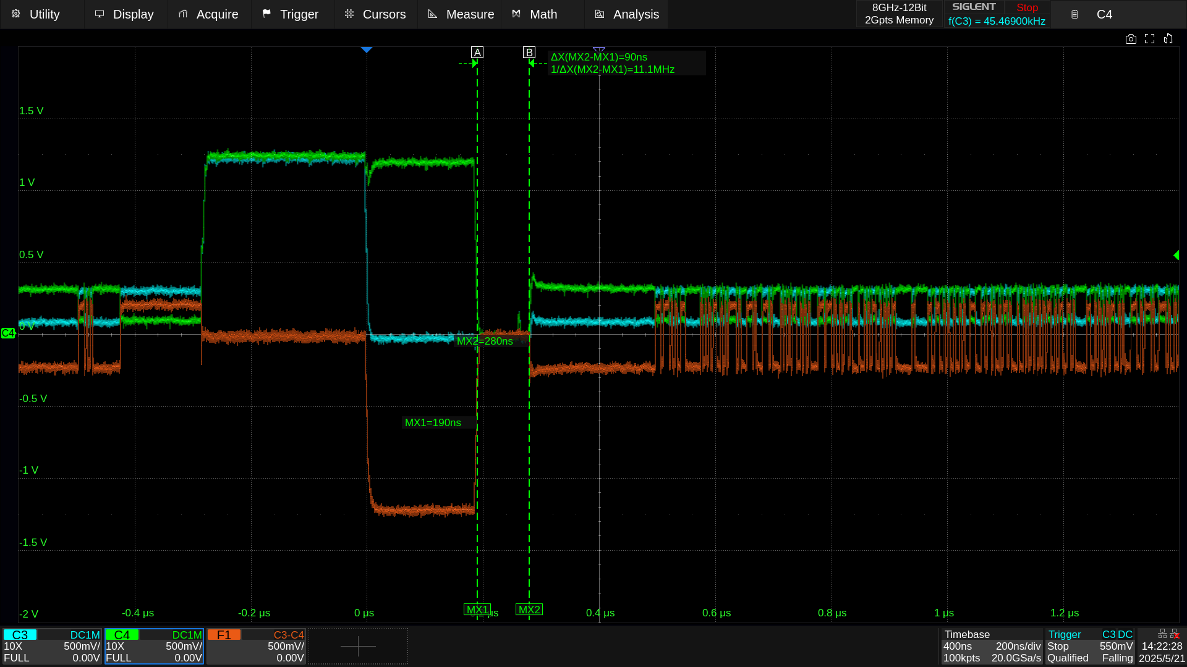
Task: Click the plus to add new channel
Action: point(358,646)
